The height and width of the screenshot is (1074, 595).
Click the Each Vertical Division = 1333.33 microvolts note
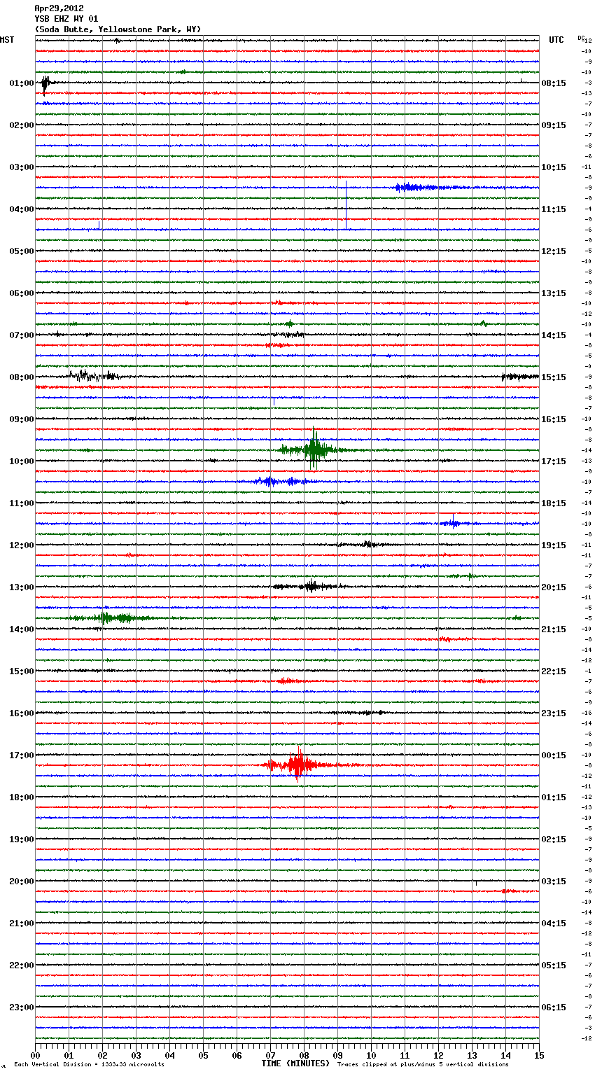point(89,1065)
